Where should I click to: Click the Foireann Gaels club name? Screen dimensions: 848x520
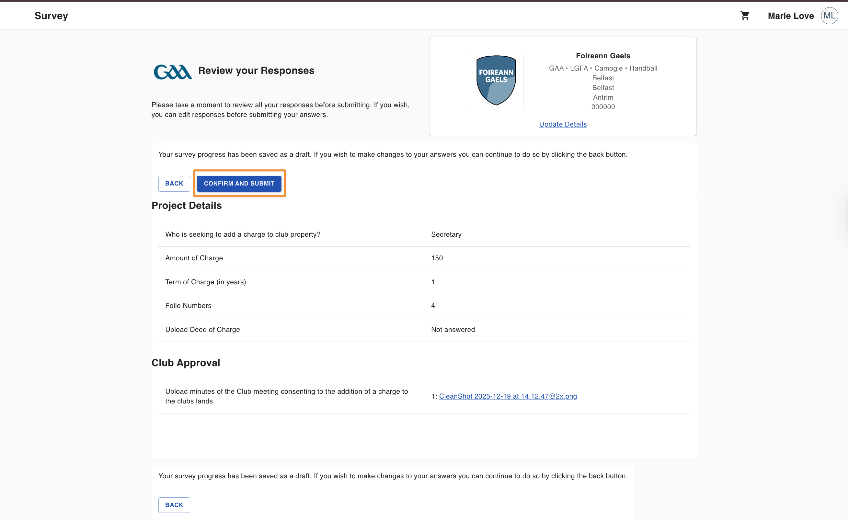point(603,56)
